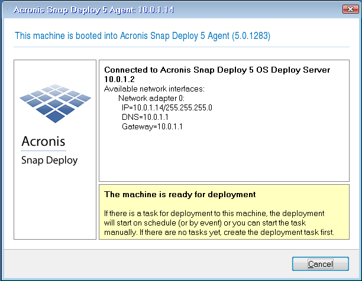Click the Acronis blue tiles logo
Image resolution: width=362 pixels, height=281 pixels.
click(x=55, y=103)
